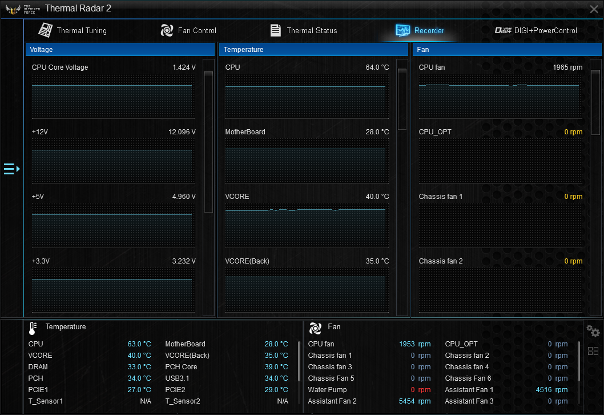Click the Chassis fan 3 label

330,367
